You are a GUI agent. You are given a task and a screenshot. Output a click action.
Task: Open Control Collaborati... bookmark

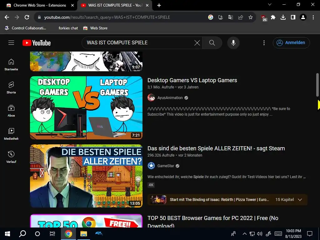(26, 28)
